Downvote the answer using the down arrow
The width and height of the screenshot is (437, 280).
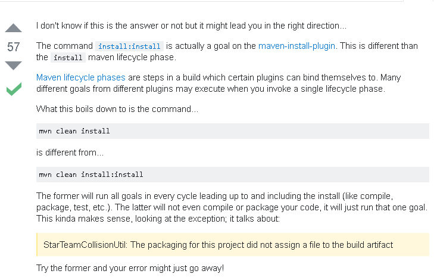[13, 66]
